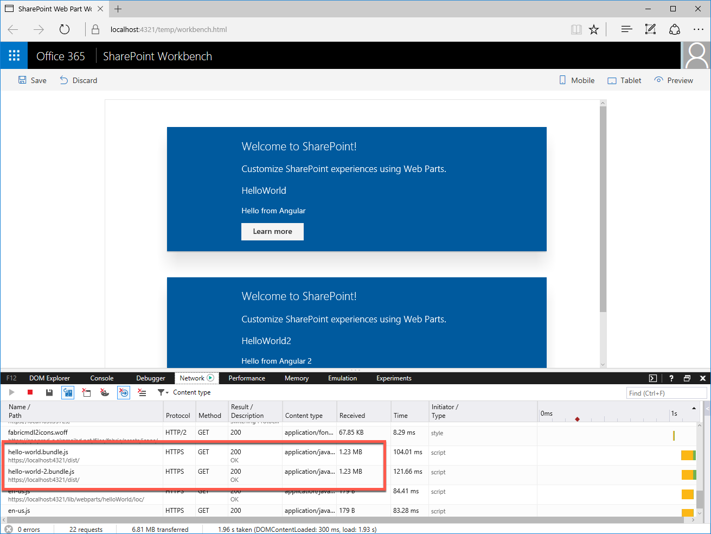Go forward in browser history
711x534 pixels.
point(39,29)
